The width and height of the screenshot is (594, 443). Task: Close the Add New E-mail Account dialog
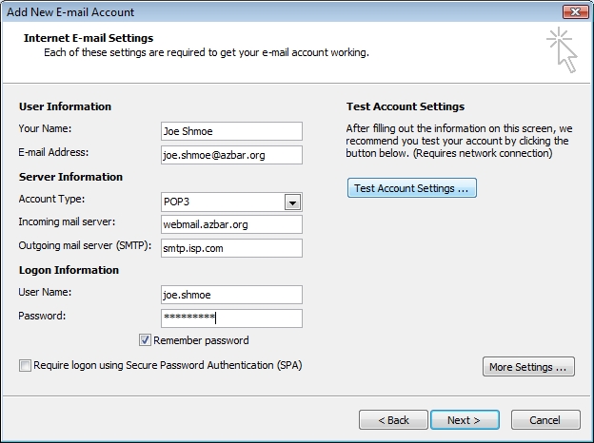[575, 11]
